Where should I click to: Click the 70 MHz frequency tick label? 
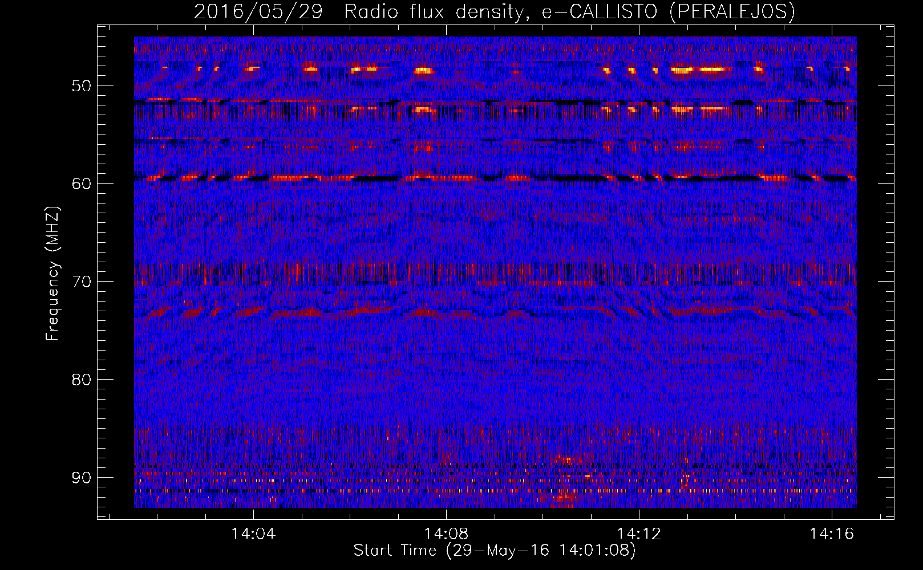(81, 282)
